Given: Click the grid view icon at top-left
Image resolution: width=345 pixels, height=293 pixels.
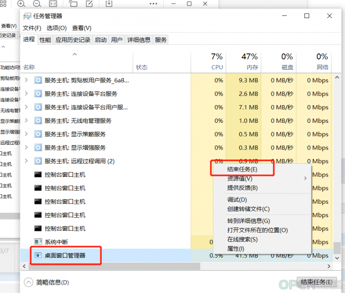Looking at the screenshot, I should (3, 3).
